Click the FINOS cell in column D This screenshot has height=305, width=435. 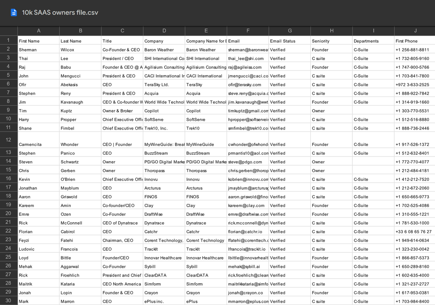pyautogui.click(x=164, y=196)
